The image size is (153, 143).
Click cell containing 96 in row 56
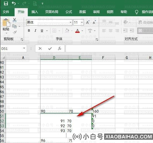[x=54, y=141]
